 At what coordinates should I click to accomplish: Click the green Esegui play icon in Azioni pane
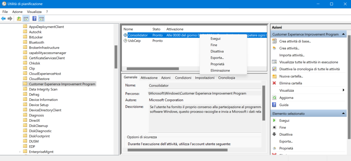(274, 120)
